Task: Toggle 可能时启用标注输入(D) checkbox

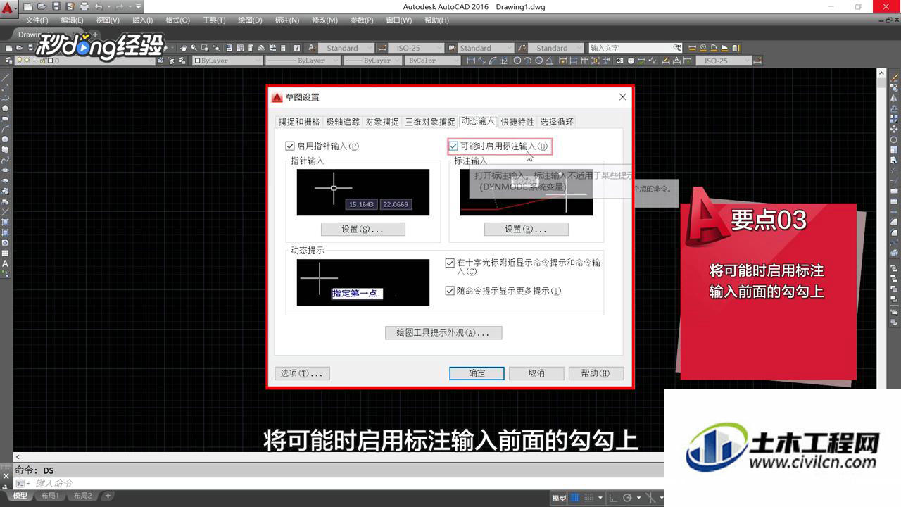Action: (x=453, y=146)
